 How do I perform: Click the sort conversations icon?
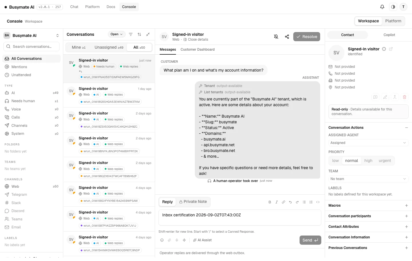coord(139,34)
